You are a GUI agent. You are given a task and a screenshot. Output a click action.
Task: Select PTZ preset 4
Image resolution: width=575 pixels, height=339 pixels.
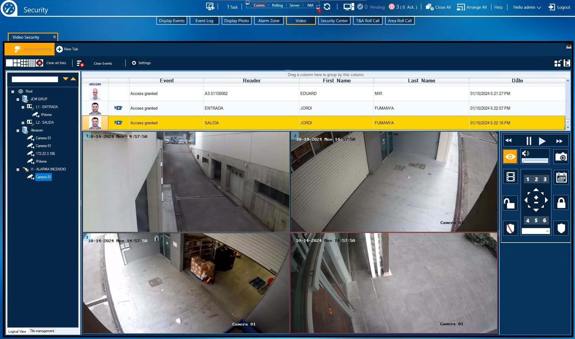[528, 220]
